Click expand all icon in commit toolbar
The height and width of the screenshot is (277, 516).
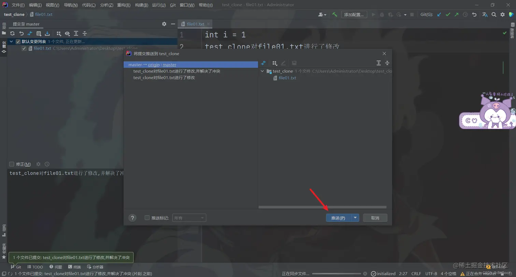click(x=76, y=33)
